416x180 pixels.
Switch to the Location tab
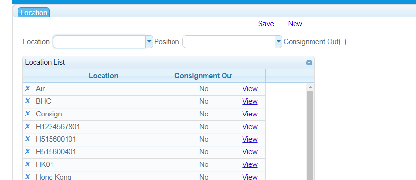coord(34,13)
